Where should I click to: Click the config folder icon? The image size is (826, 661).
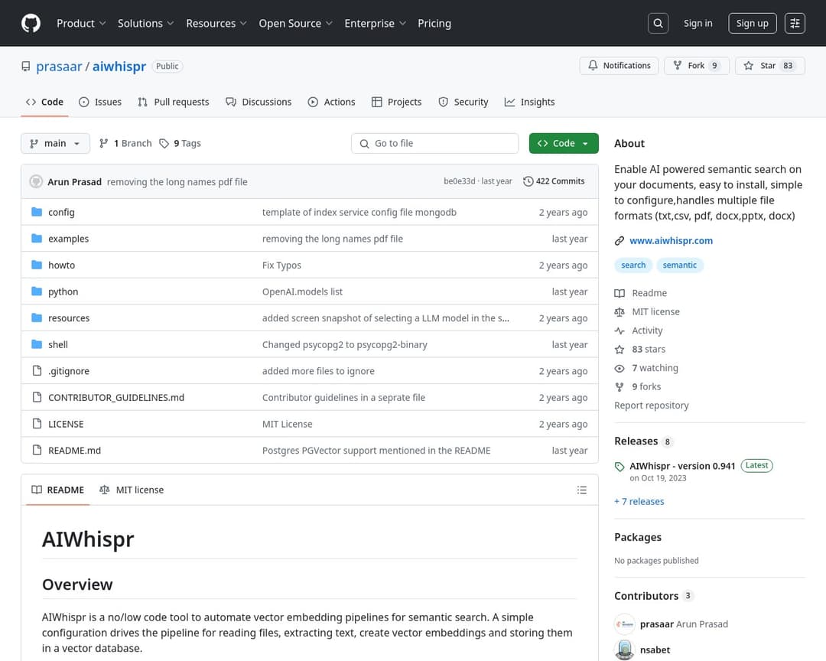(x=37, y=212)
